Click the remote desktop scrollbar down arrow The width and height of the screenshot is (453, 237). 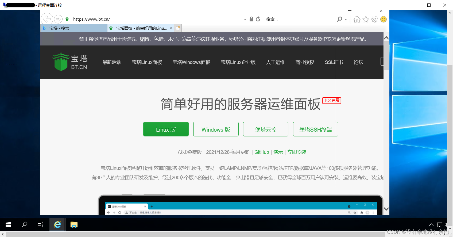450,229
